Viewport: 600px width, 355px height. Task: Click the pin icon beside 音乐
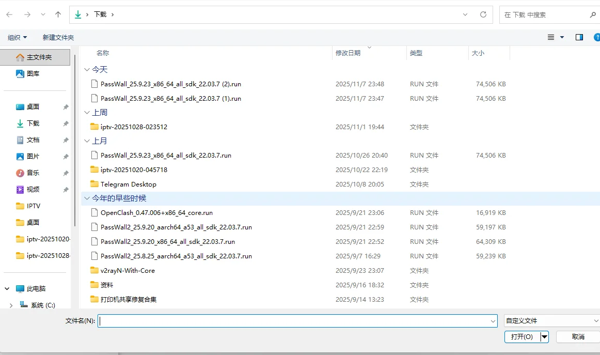[66, 173]
